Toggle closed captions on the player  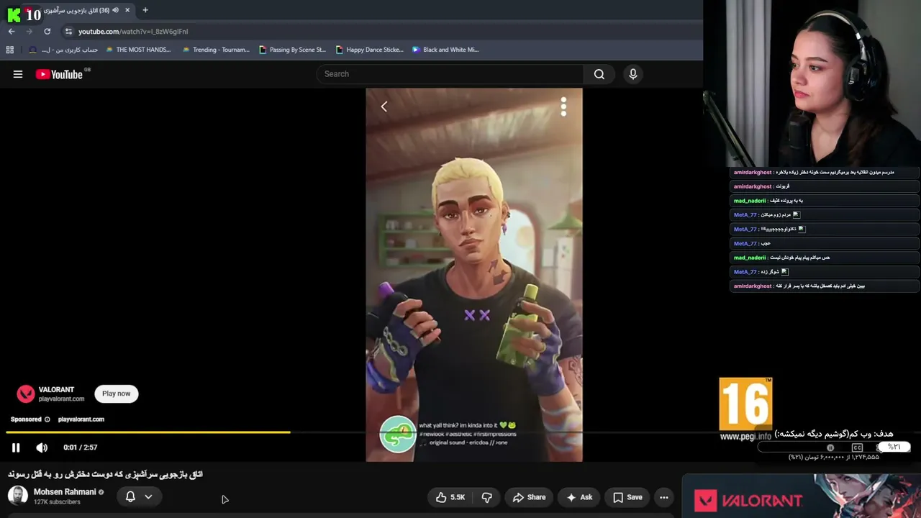tap(857, 447)
